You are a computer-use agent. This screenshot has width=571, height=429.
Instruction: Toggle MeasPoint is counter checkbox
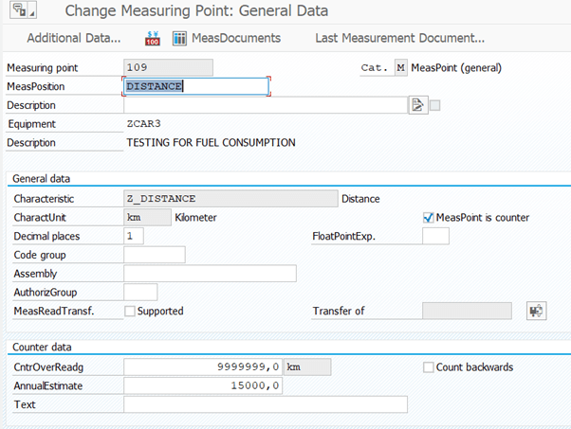click(x=429, y=218)
